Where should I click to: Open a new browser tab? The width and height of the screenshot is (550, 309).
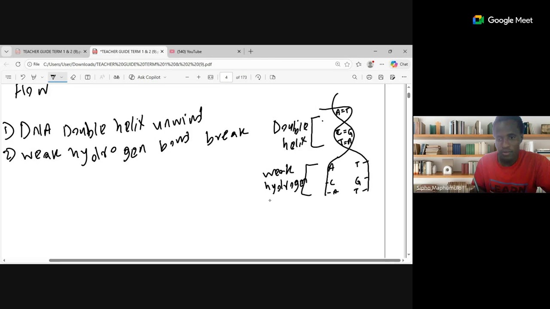[251, 51]
